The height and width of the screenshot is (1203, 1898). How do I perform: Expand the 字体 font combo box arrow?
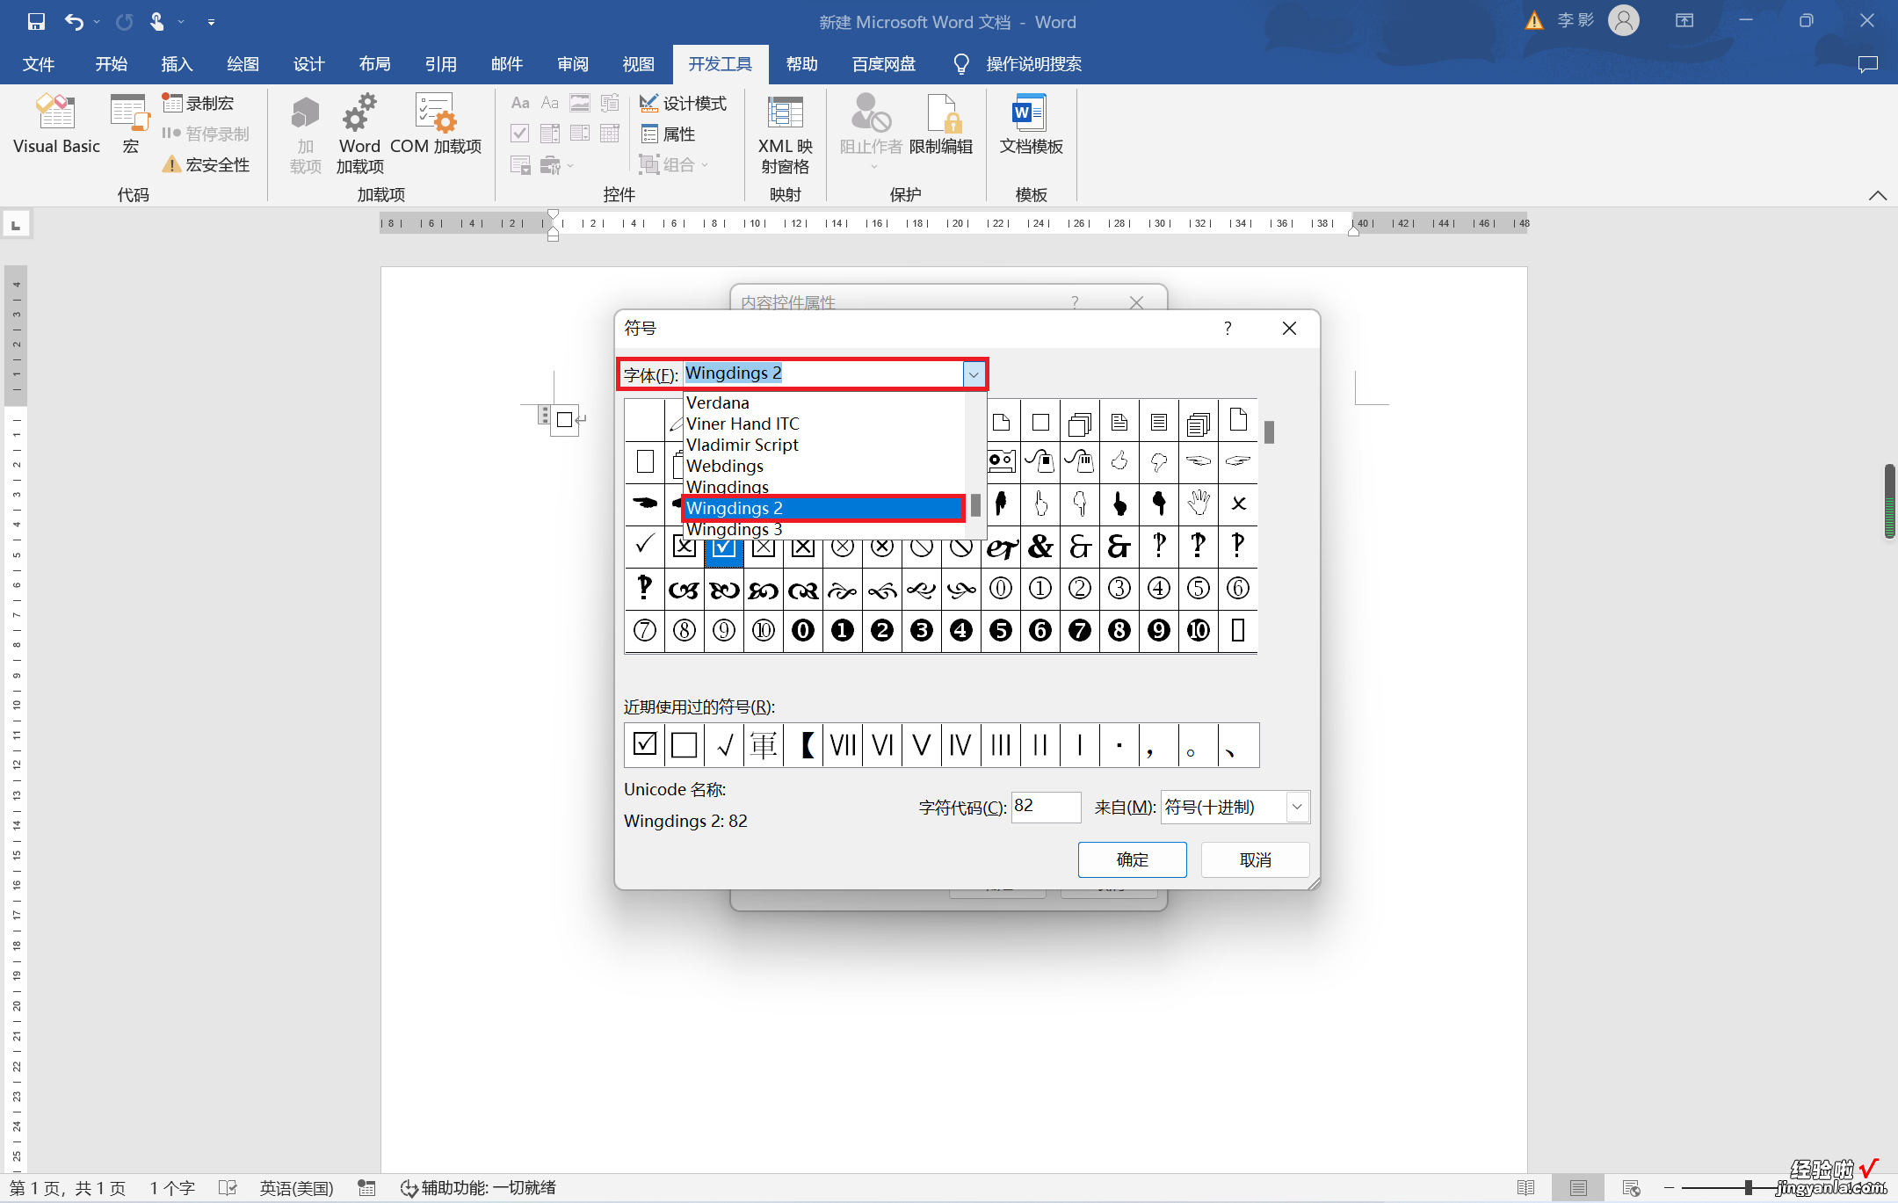click(x=974, y=374)
